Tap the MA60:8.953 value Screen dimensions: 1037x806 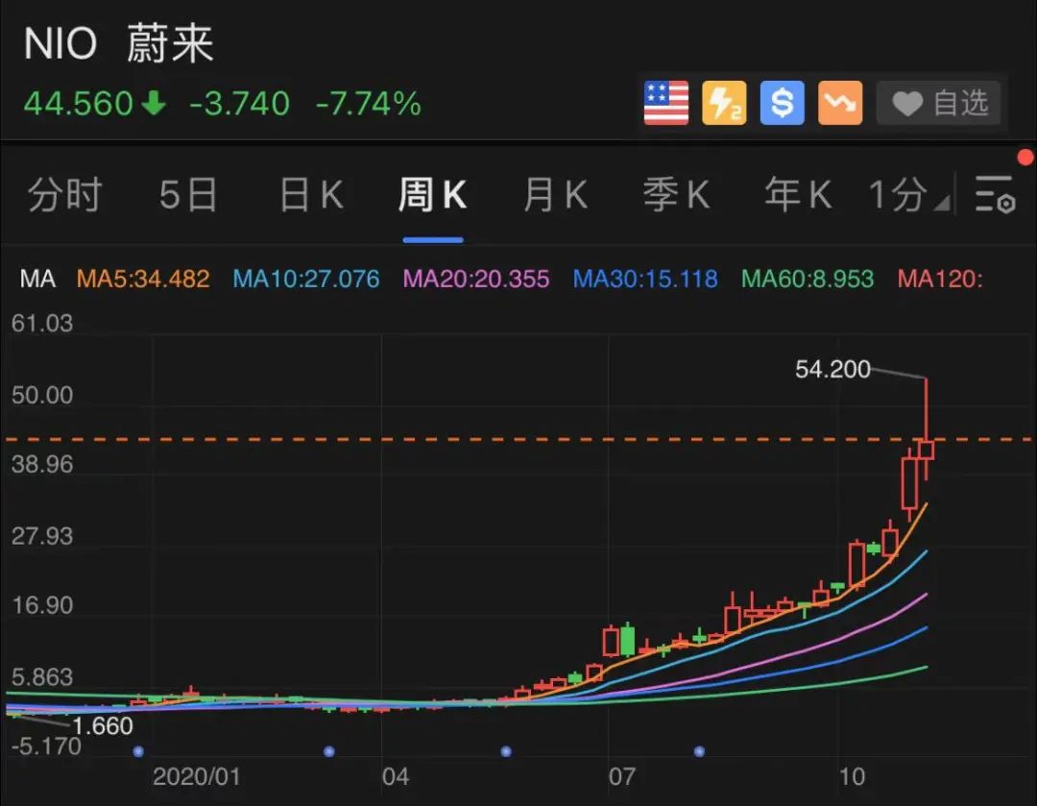[x=808, y=279]
